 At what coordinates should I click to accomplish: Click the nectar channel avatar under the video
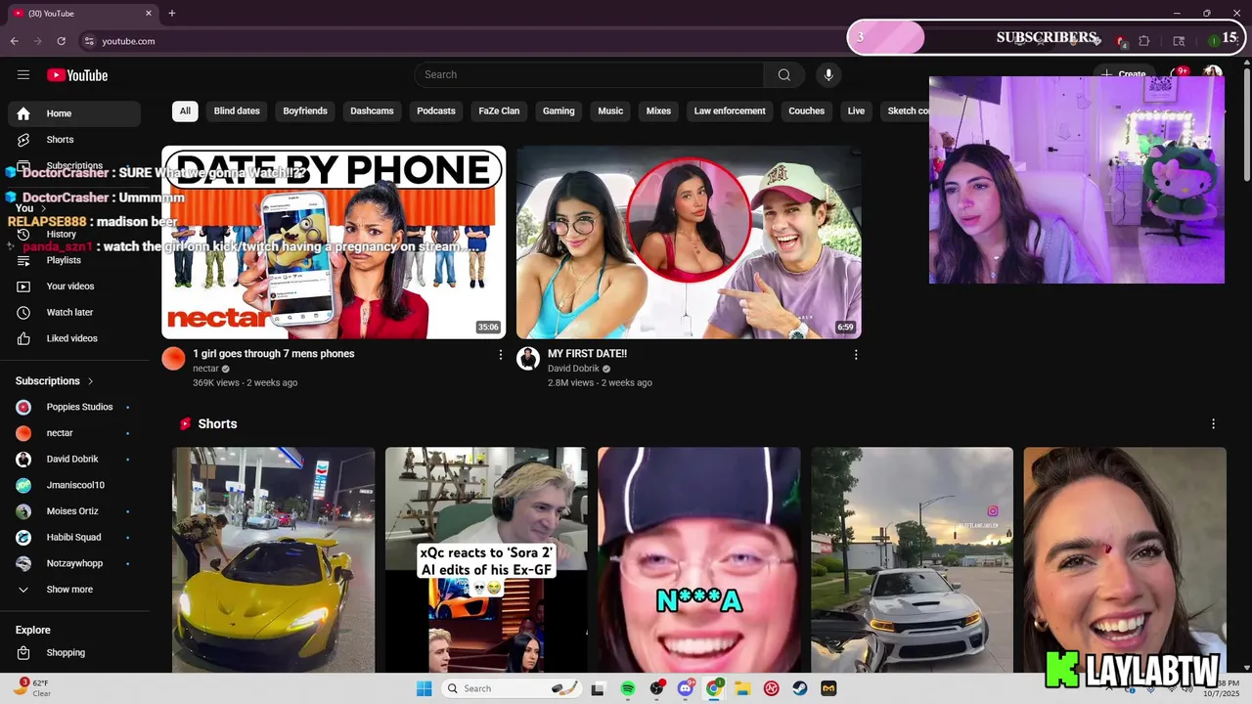173,359
